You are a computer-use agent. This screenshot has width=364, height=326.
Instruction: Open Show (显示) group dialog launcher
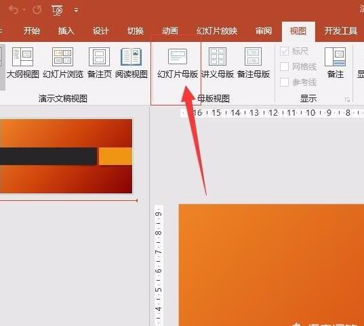[x=347, y=100]
